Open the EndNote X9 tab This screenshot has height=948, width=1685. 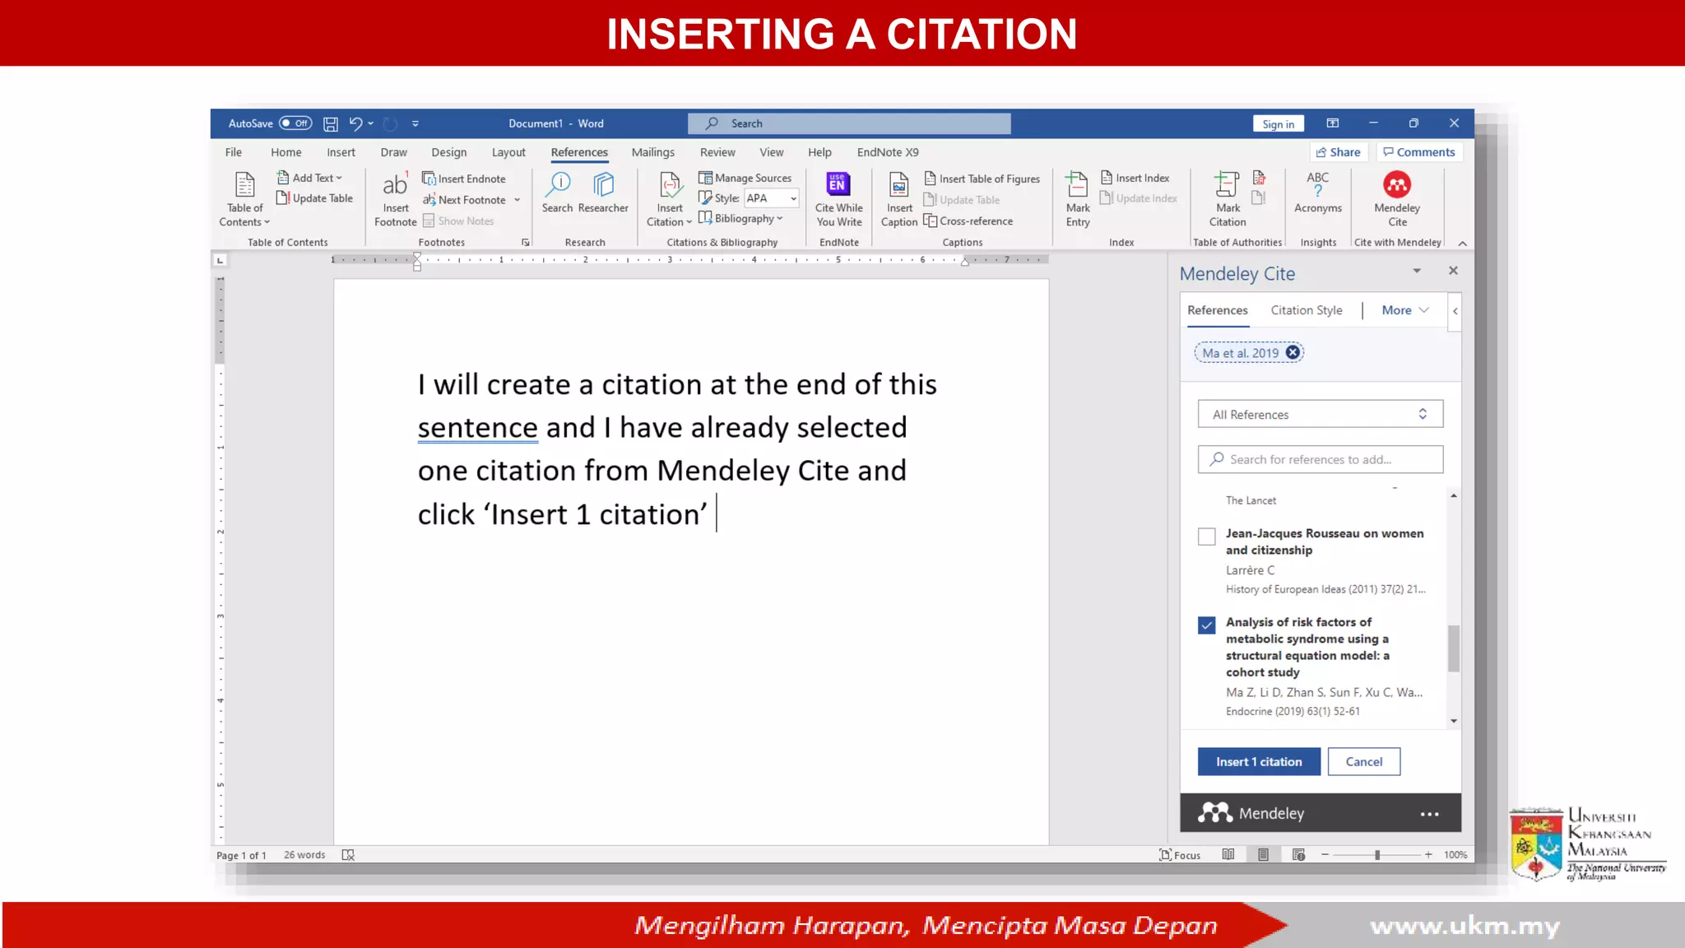tap(888, 152)
